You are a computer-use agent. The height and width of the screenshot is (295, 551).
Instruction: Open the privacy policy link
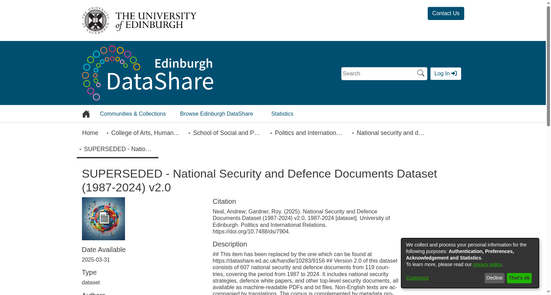pos(487,264)
